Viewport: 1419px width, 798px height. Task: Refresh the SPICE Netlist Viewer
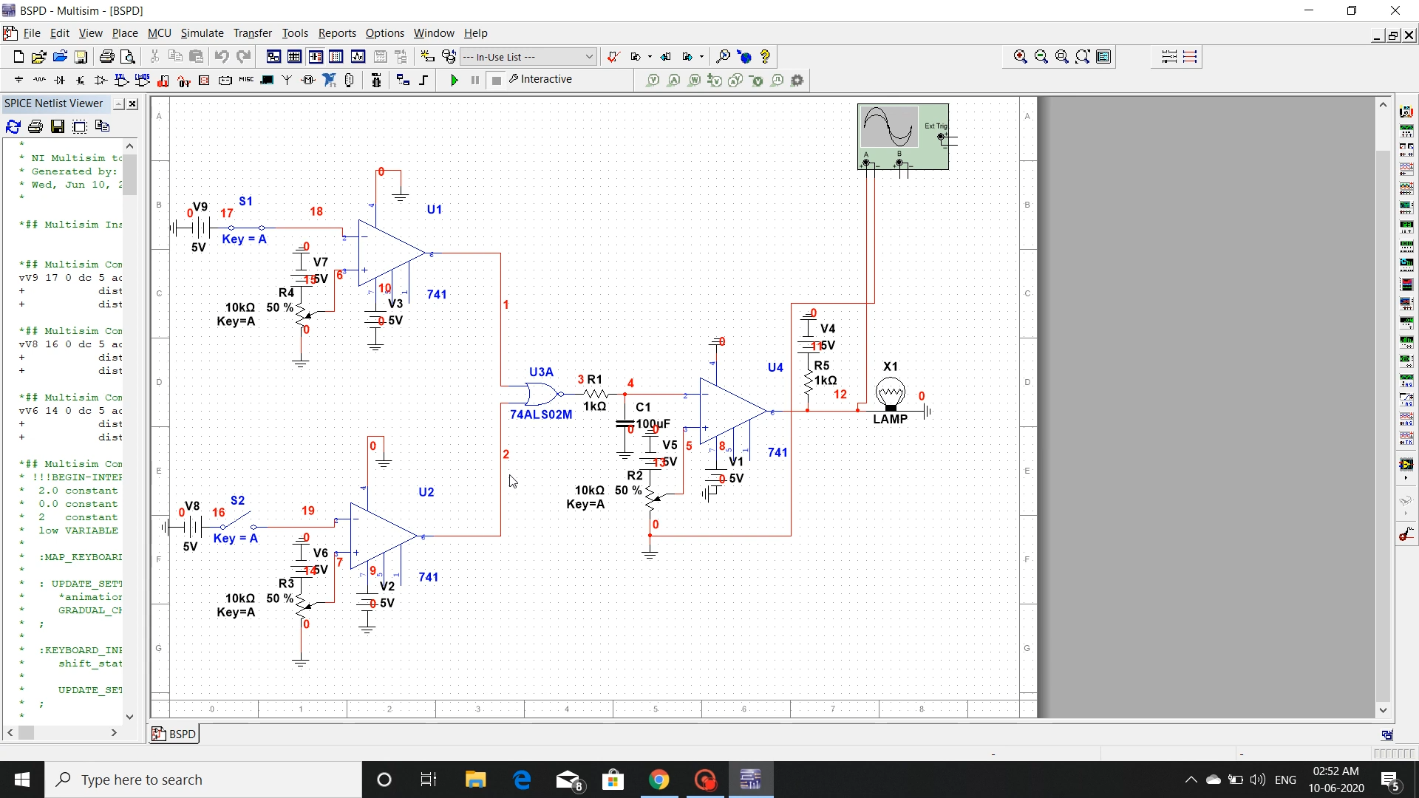coord(13,126)
